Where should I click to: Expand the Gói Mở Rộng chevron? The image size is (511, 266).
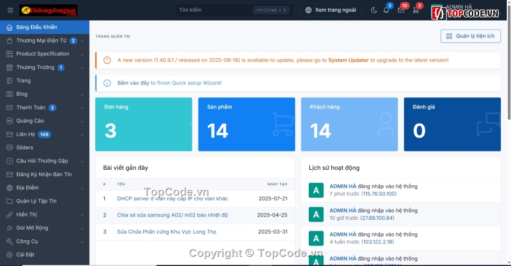click(x=82, y=228)
